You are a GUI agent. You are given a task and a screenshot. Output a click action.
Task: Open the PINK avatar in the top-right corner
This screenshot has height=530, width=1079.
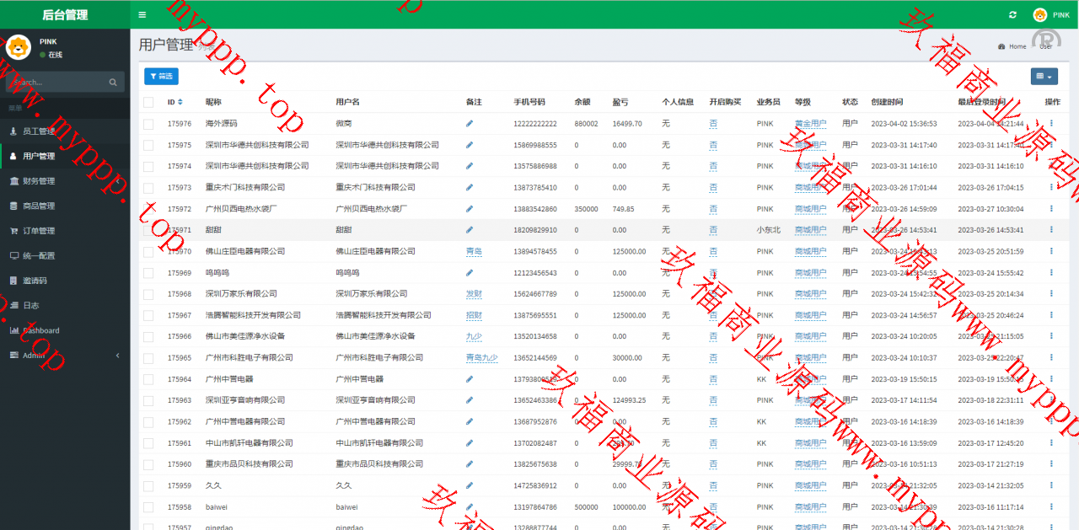pos(1040,14)
